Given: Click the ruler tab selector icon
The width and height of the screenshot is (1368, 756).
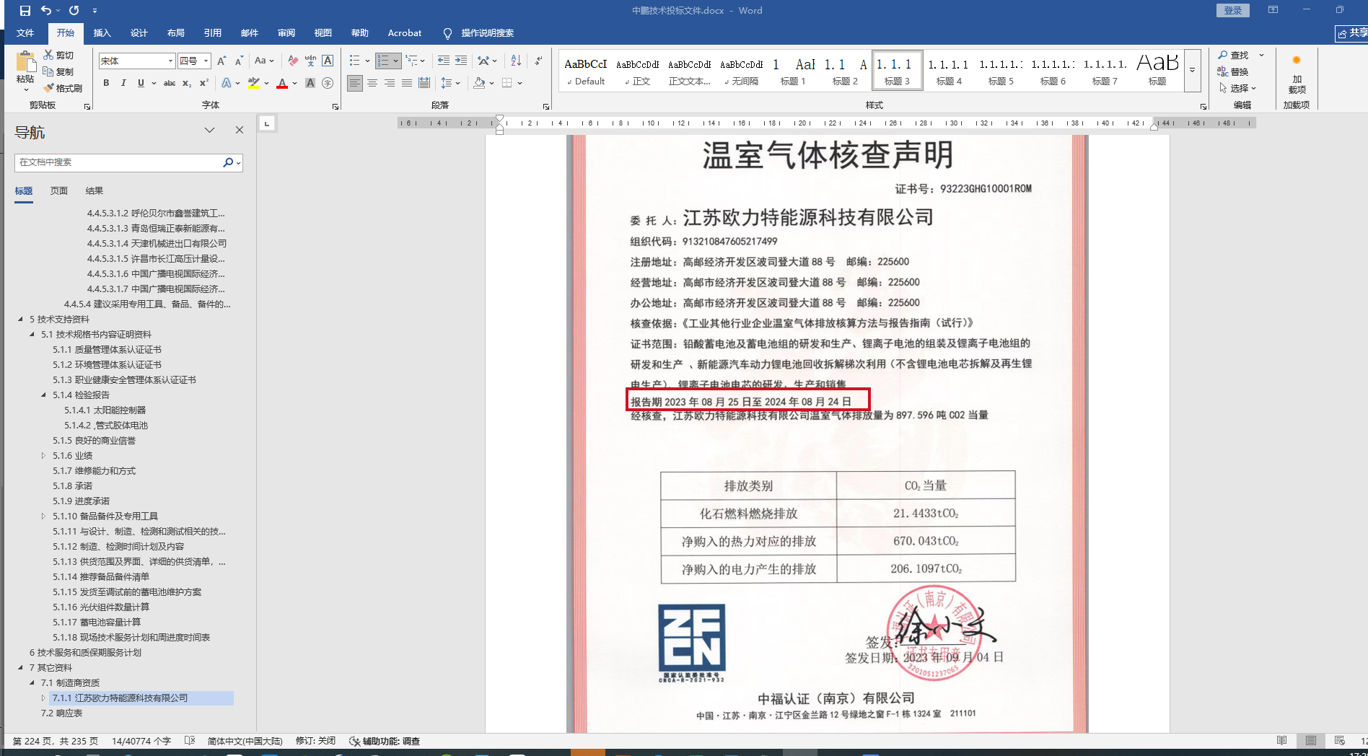Looking at the screenshot, I should (x=267, y=123).
